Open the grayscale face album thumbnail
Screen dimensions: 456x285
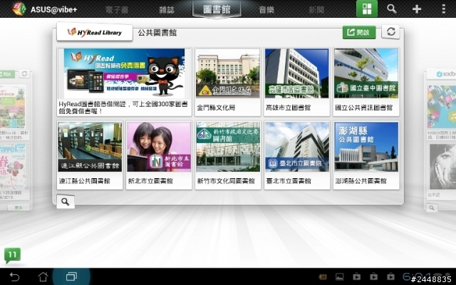point(442,167)
